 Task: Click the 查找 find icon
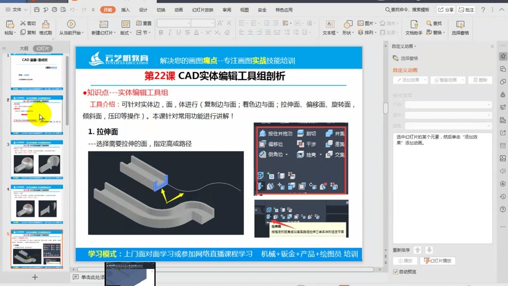pyautogui.click(x=433, y=23)
